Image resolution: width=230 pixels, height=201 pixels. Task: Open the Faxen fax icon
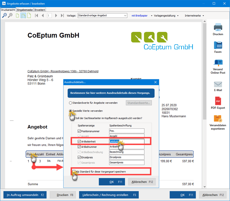coord(218,45)
